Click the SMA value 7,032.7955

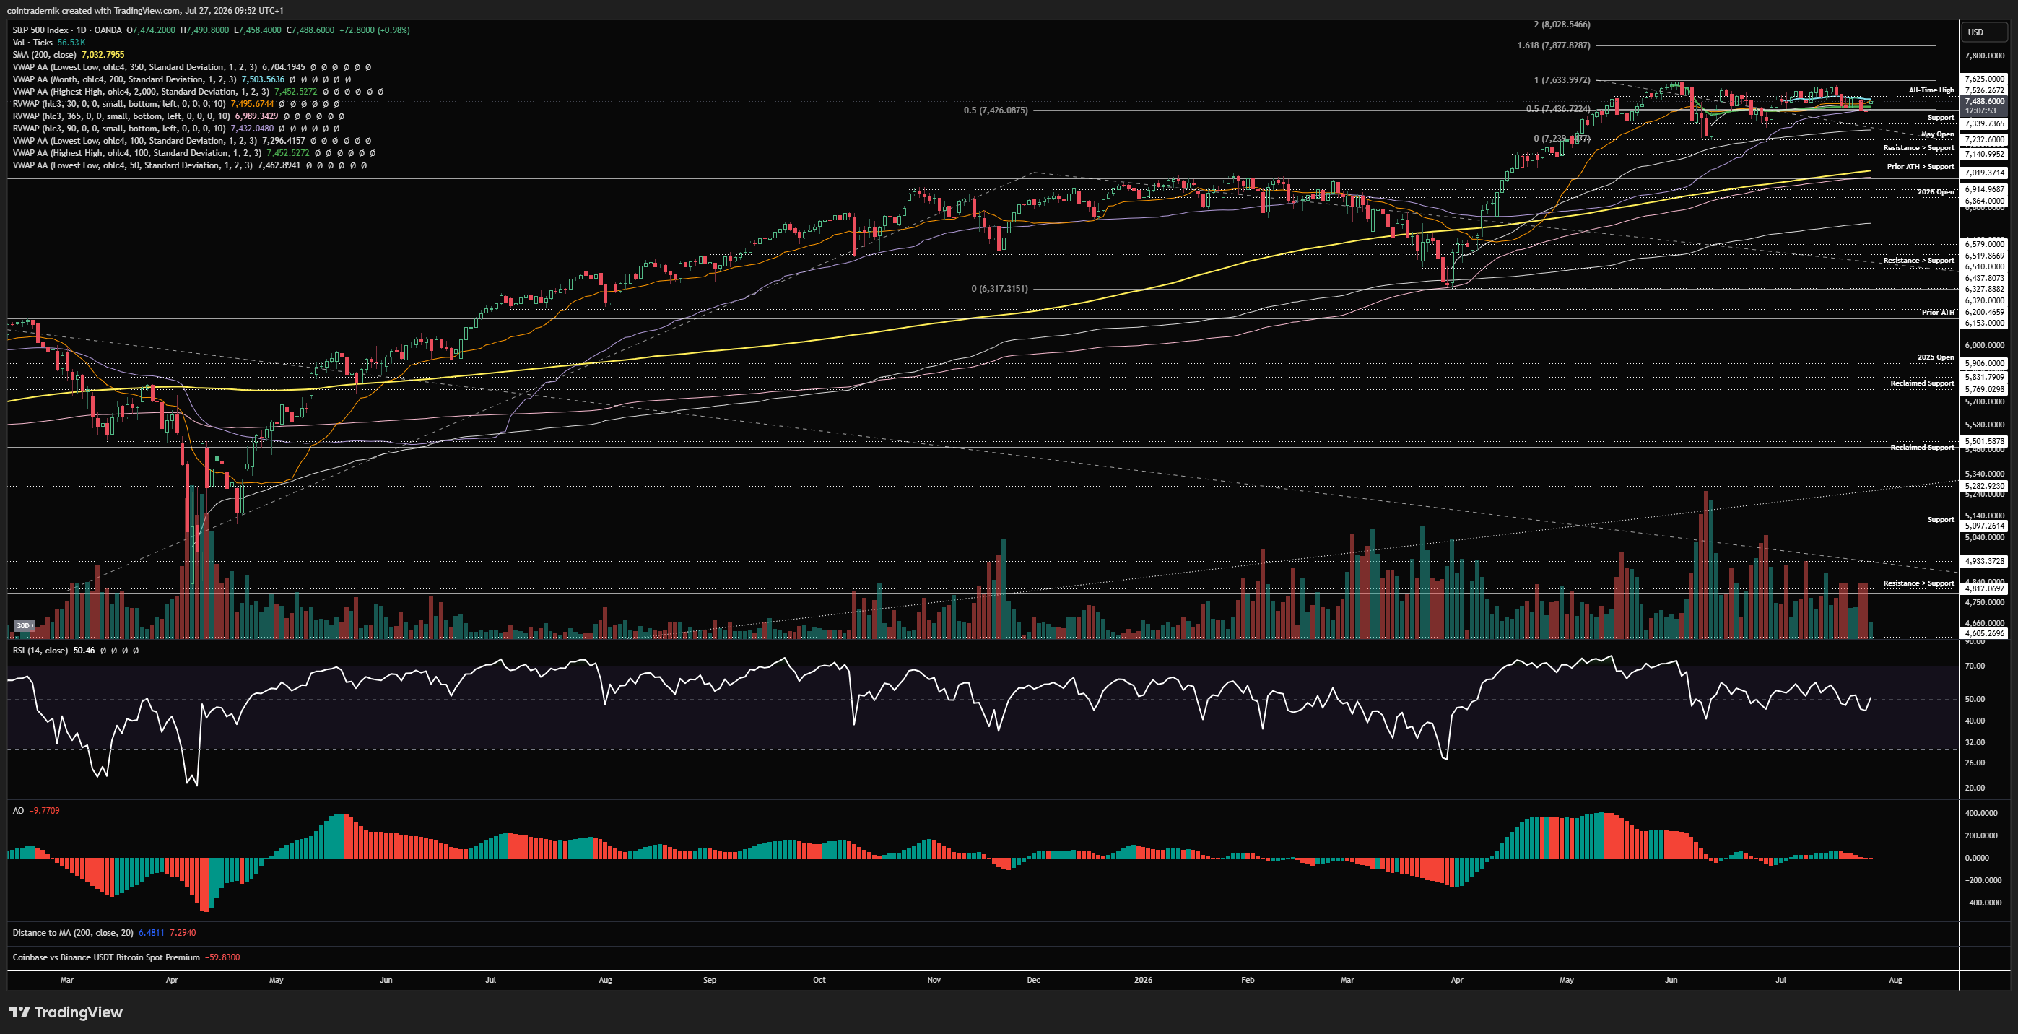(103, 55)
